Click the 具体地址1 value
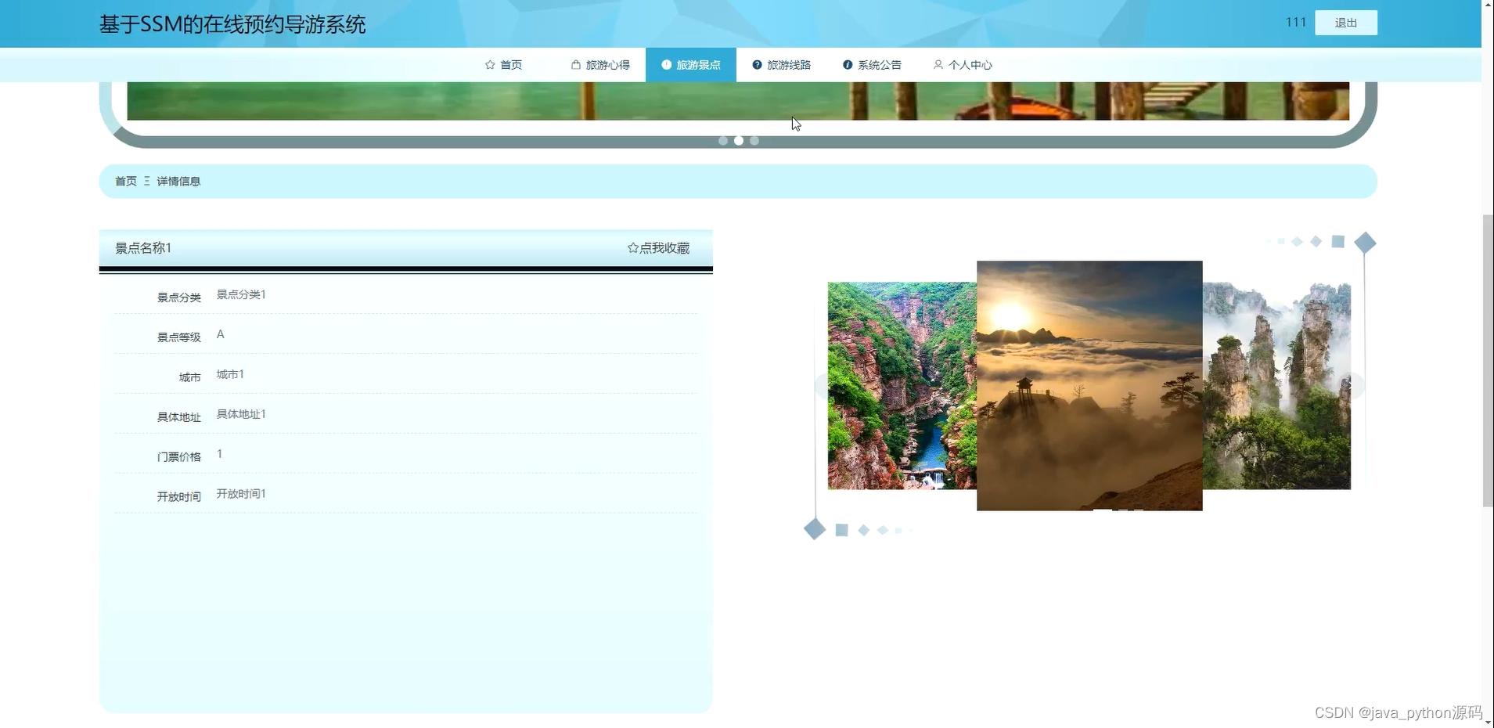The width and height of the screenshot is (1494, 728). [241, 414]
